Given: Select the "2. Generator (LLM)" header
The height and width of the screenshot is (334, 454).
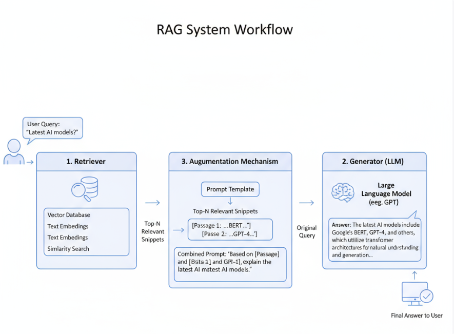Looking at the screenshot, I should pyautogui.click(x=374, y=162).
